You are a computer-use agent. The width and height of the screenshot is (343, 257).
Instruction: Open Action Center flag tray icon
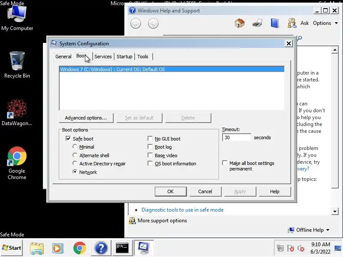point(291,248)
